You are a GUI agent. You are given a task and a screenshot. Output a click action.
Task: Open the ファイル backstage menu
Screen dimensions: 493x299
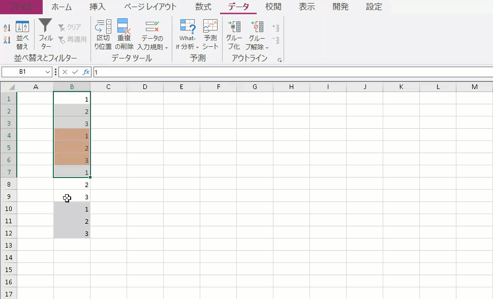tap(21, 7)
